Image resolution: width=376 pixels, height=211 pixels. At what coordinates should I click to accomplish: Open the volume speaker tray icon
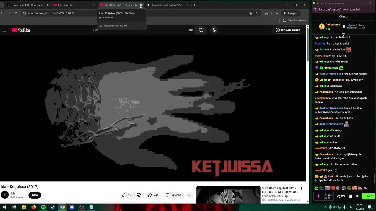pyautogui.click(x=335, y=207)
